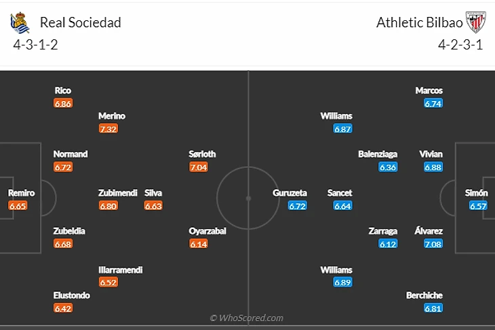Click Sørloth's 7.04 rating badge
495x330 pixels.
[x=199, y=167]
